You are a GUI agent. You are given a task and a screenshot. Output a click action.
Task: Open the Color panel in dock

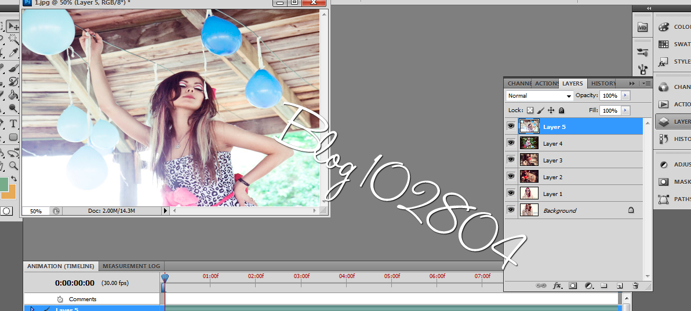672,27
